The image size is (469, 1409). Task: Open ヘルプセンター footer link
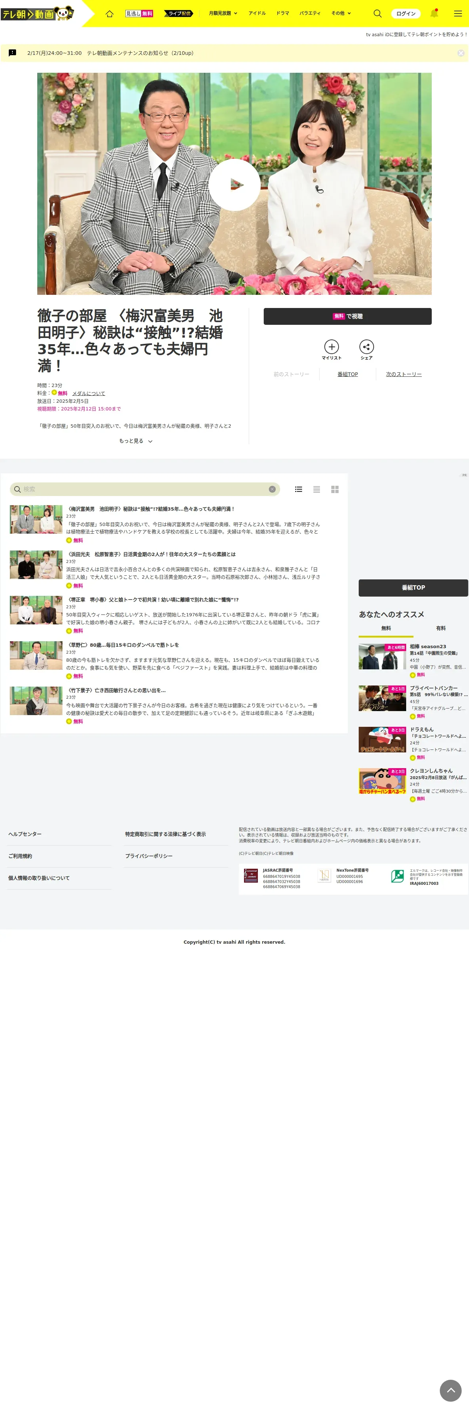point(24,834)
